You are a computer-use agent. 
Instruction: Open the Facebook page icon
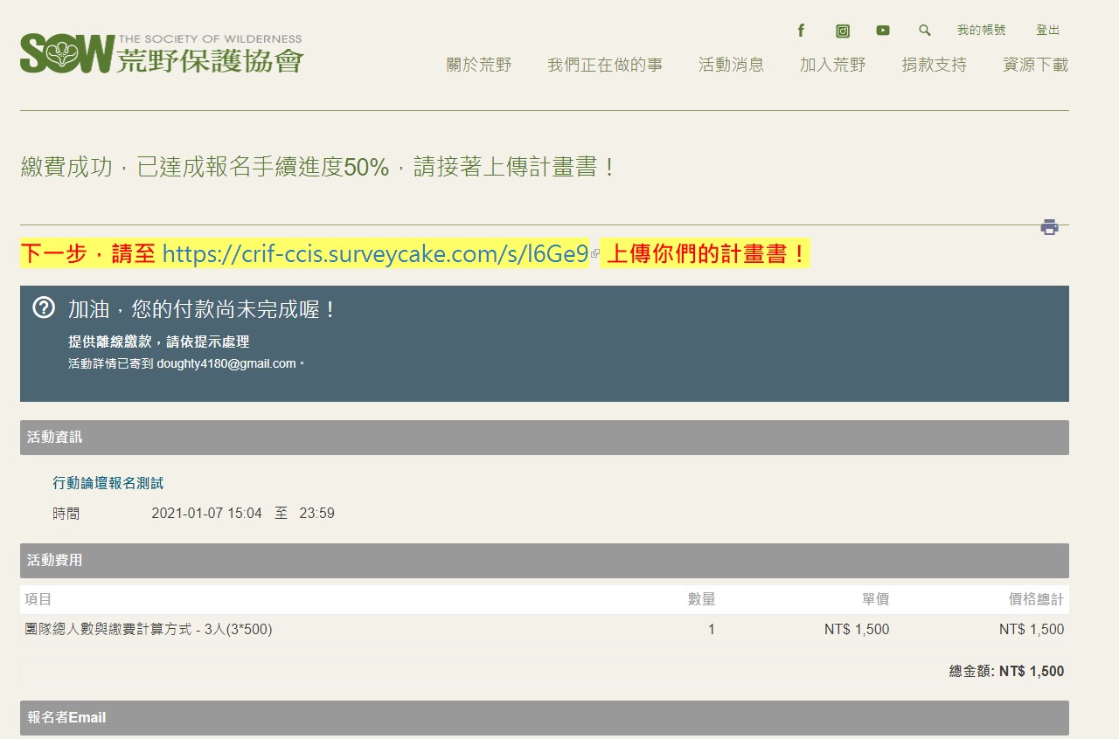[x=801, y=31]
